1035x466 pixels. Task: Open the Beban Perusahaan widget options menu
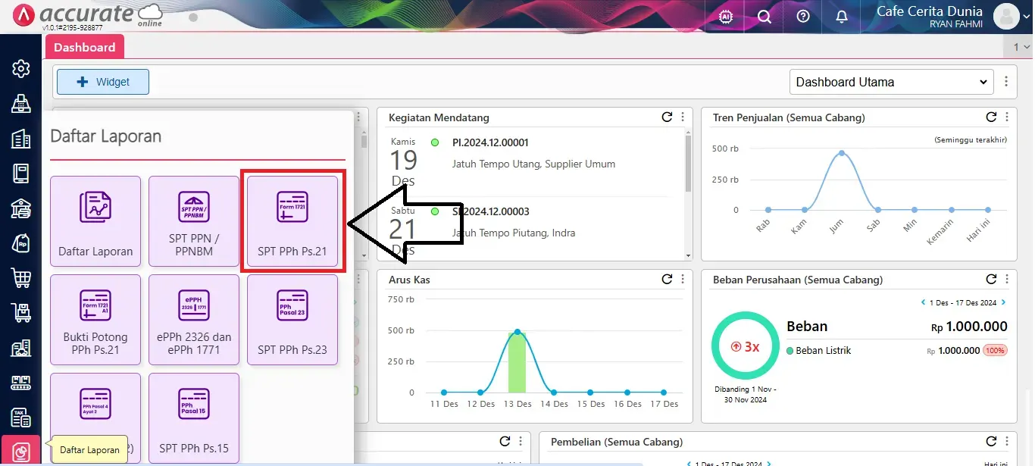click(x=1008, y=279)
